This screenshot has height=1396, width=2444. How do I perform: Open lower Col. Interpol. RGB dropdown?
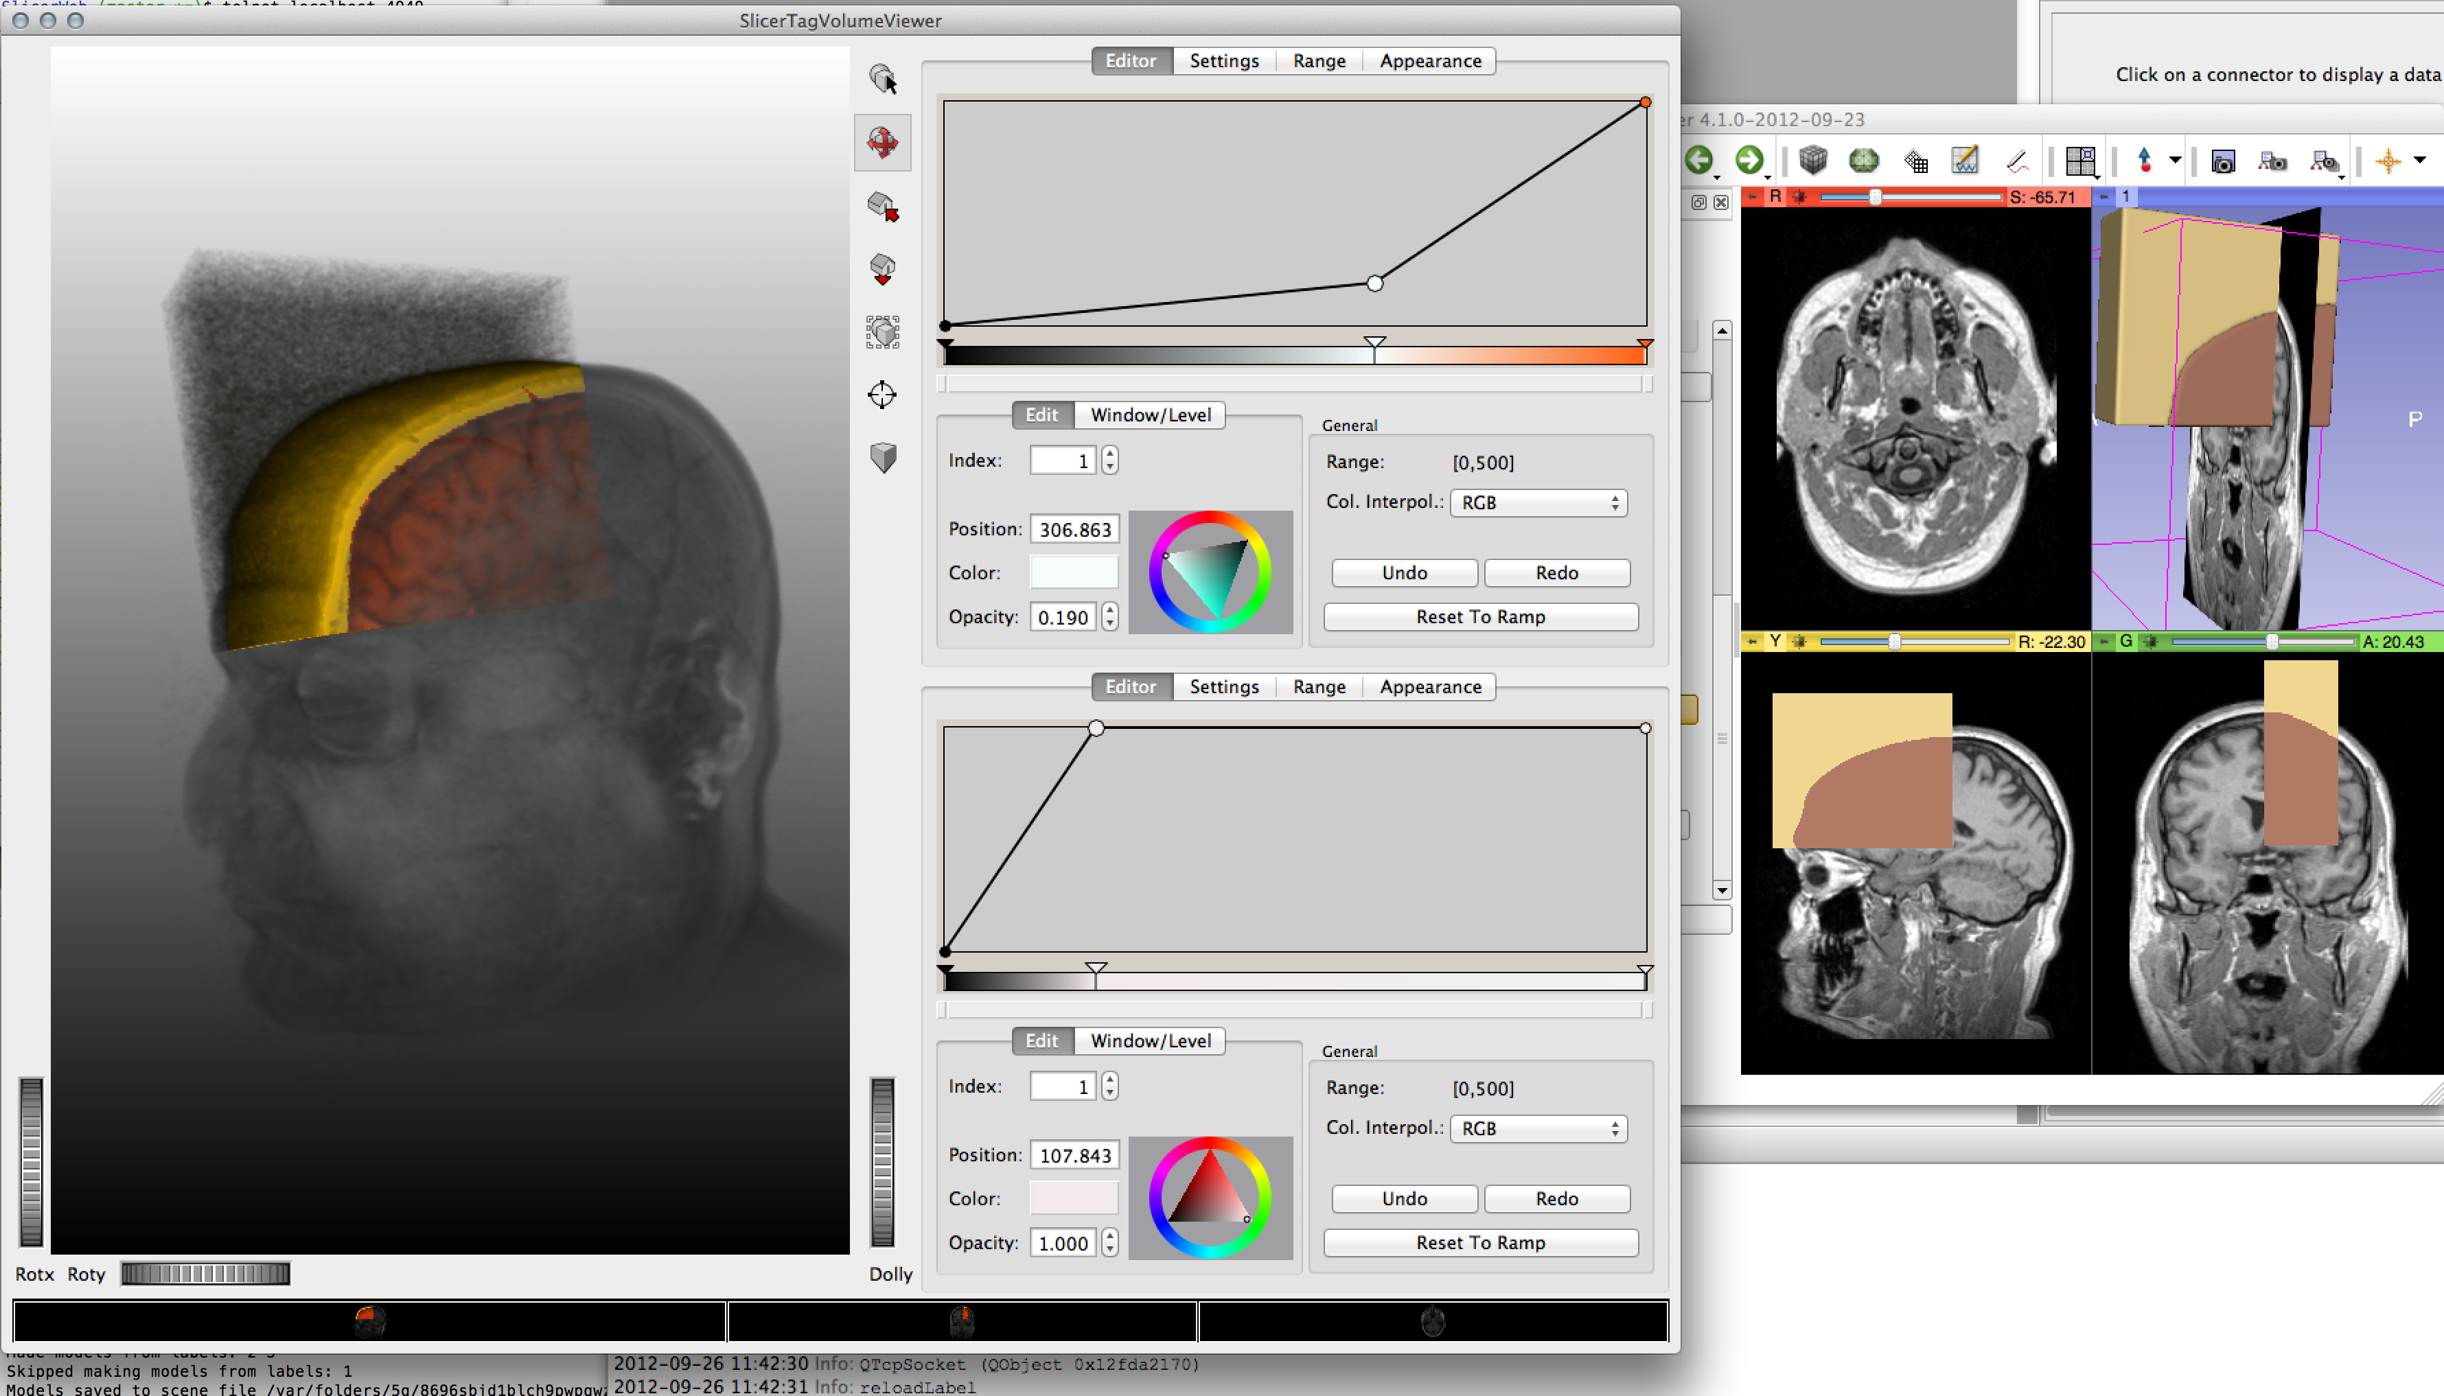(x=1538, y=1128)
